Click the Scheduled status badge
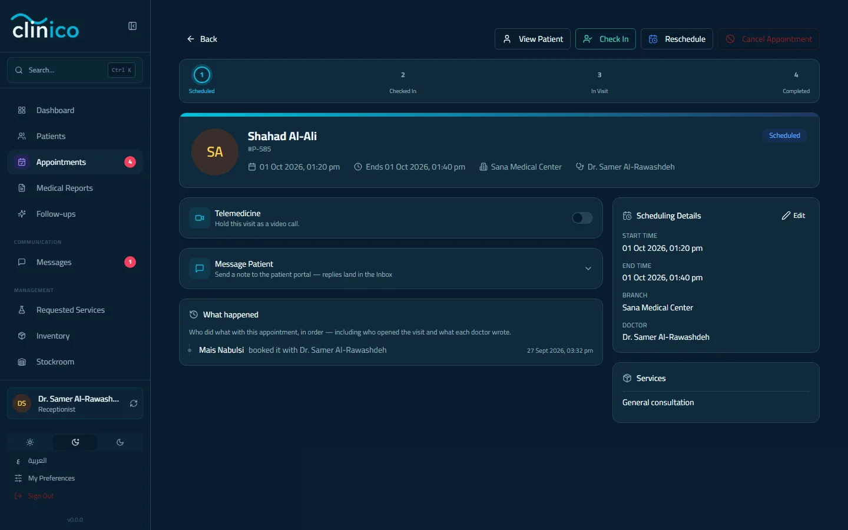Viewport: 848px width, 530px height. pos(784,135)
